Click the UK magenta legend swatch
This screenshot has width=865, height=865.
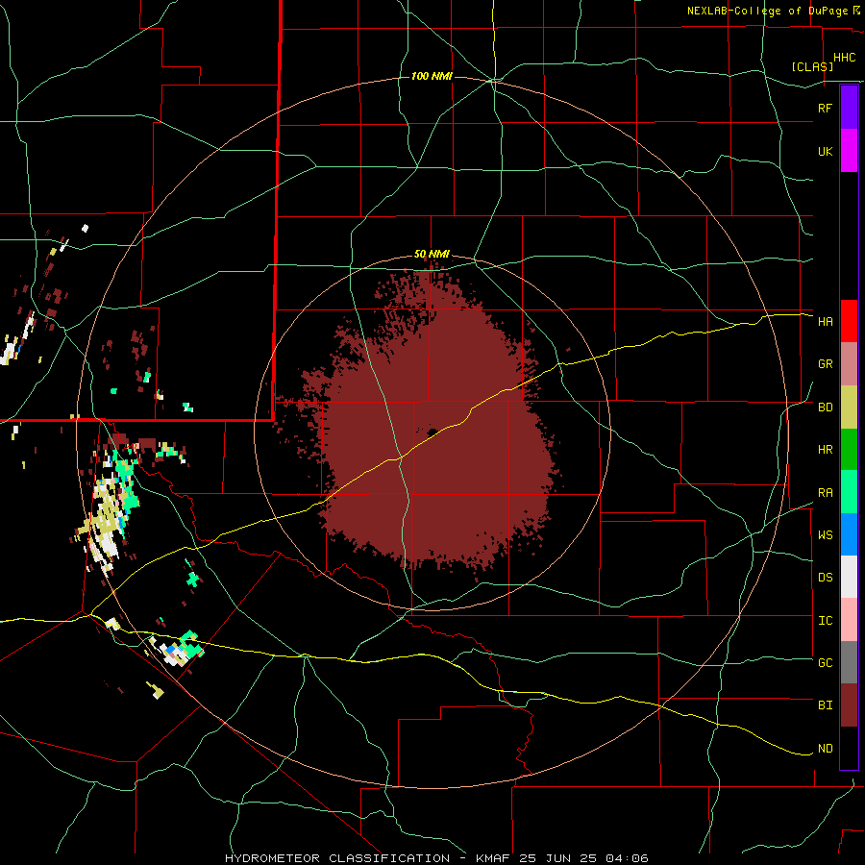coord(849,151)
